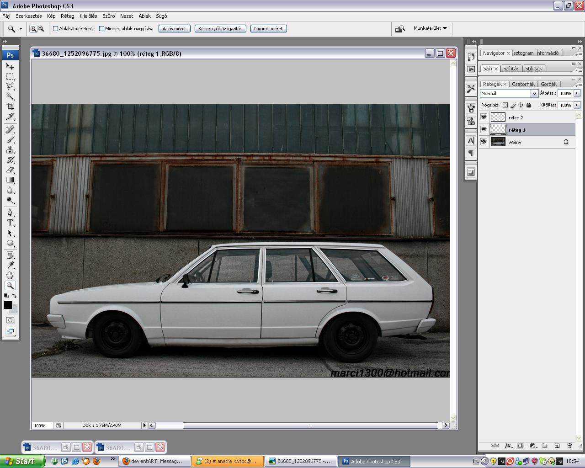The width and height of the screenshot is (585, 468).
Task: Switch to Görbék tab
Action: (x=548, y=84)
